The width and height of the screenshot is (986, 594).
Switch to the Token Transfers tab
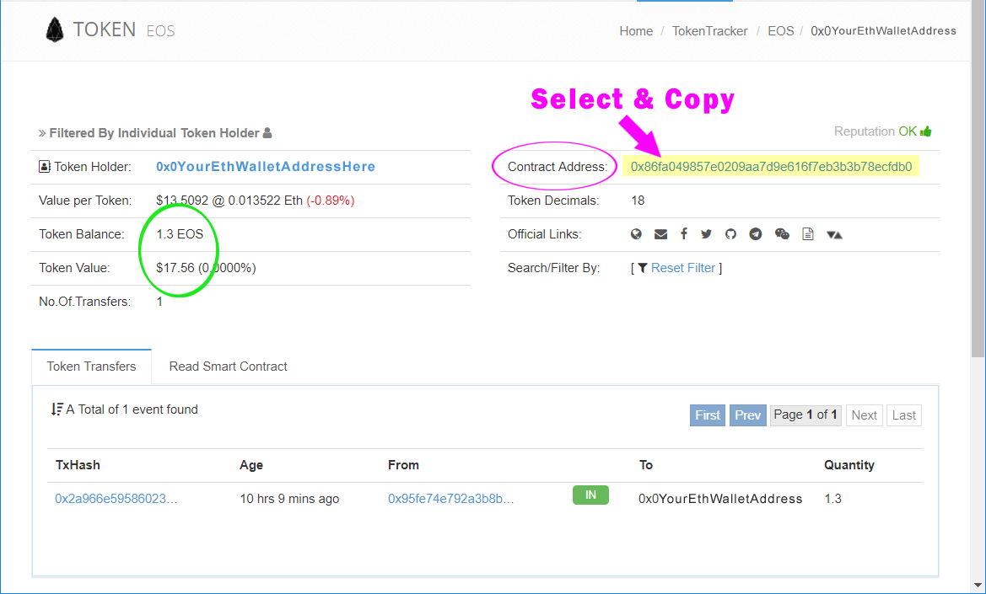pos(91,367)
